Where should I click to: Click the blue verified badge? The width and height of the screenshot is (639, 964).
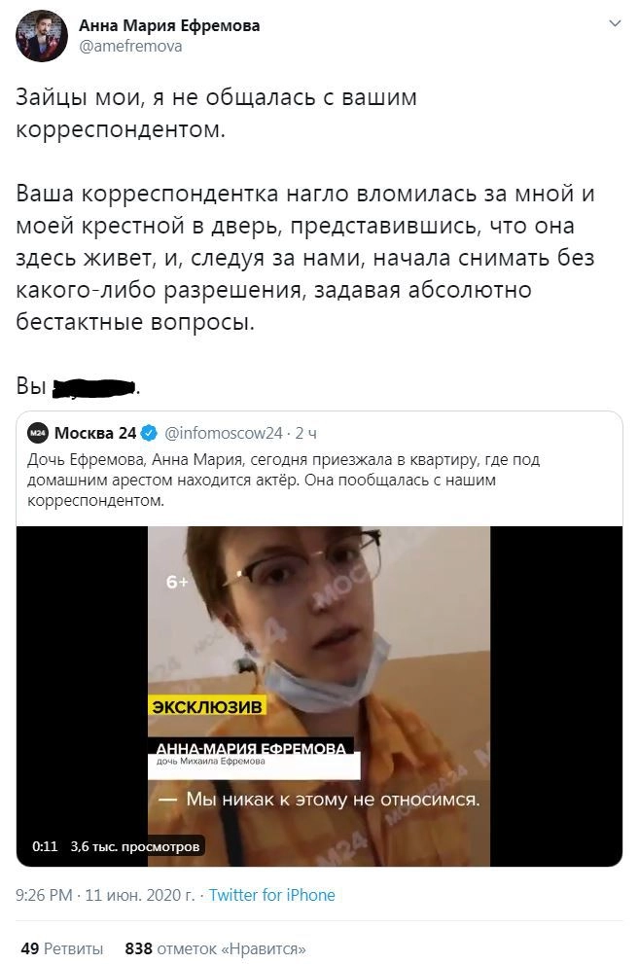coord(150,433)
